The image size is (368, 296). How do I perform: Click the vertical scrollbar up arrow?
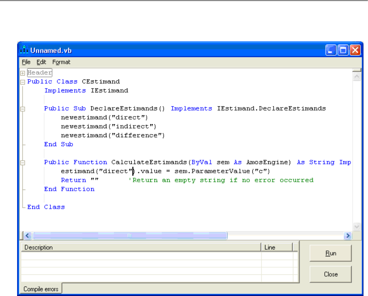(357, 76)
